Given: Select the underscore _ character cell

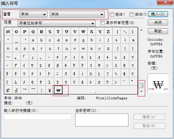Looking at the screenshot, I should point(16,40).
